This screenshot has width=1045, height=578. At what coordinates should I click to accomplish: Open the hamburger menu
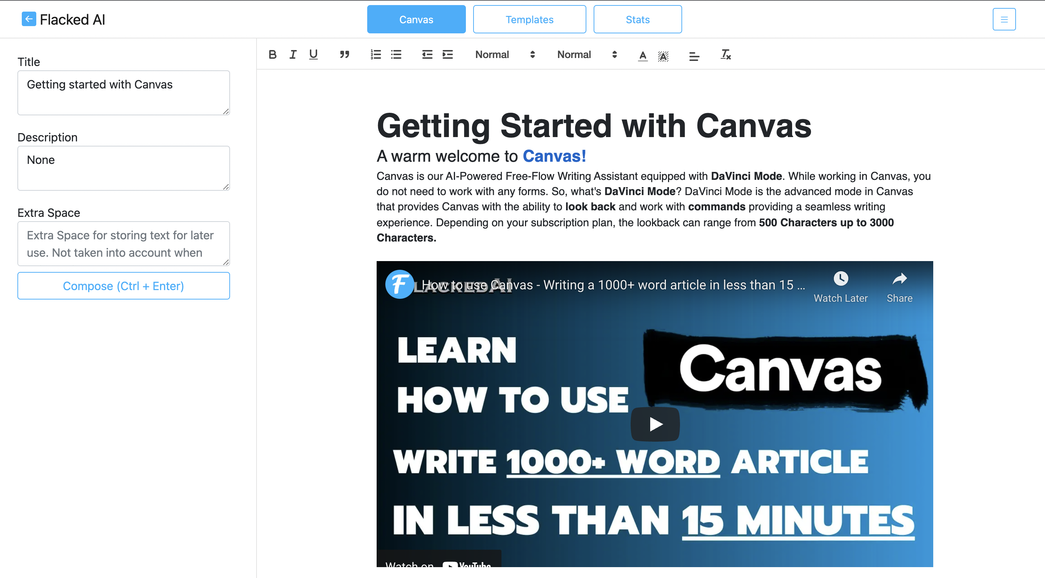1004,19
